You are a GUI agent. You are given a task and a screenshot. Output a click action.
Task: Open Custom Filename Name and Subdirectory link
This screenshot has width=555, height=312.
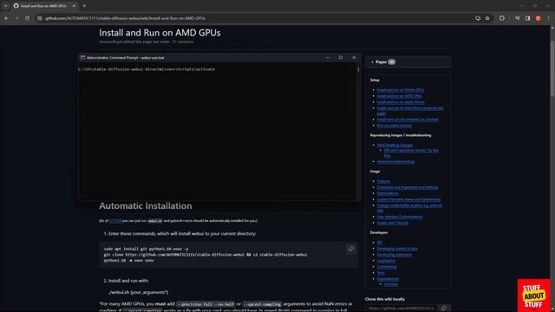pyautogui.click(x=408, y=199)
